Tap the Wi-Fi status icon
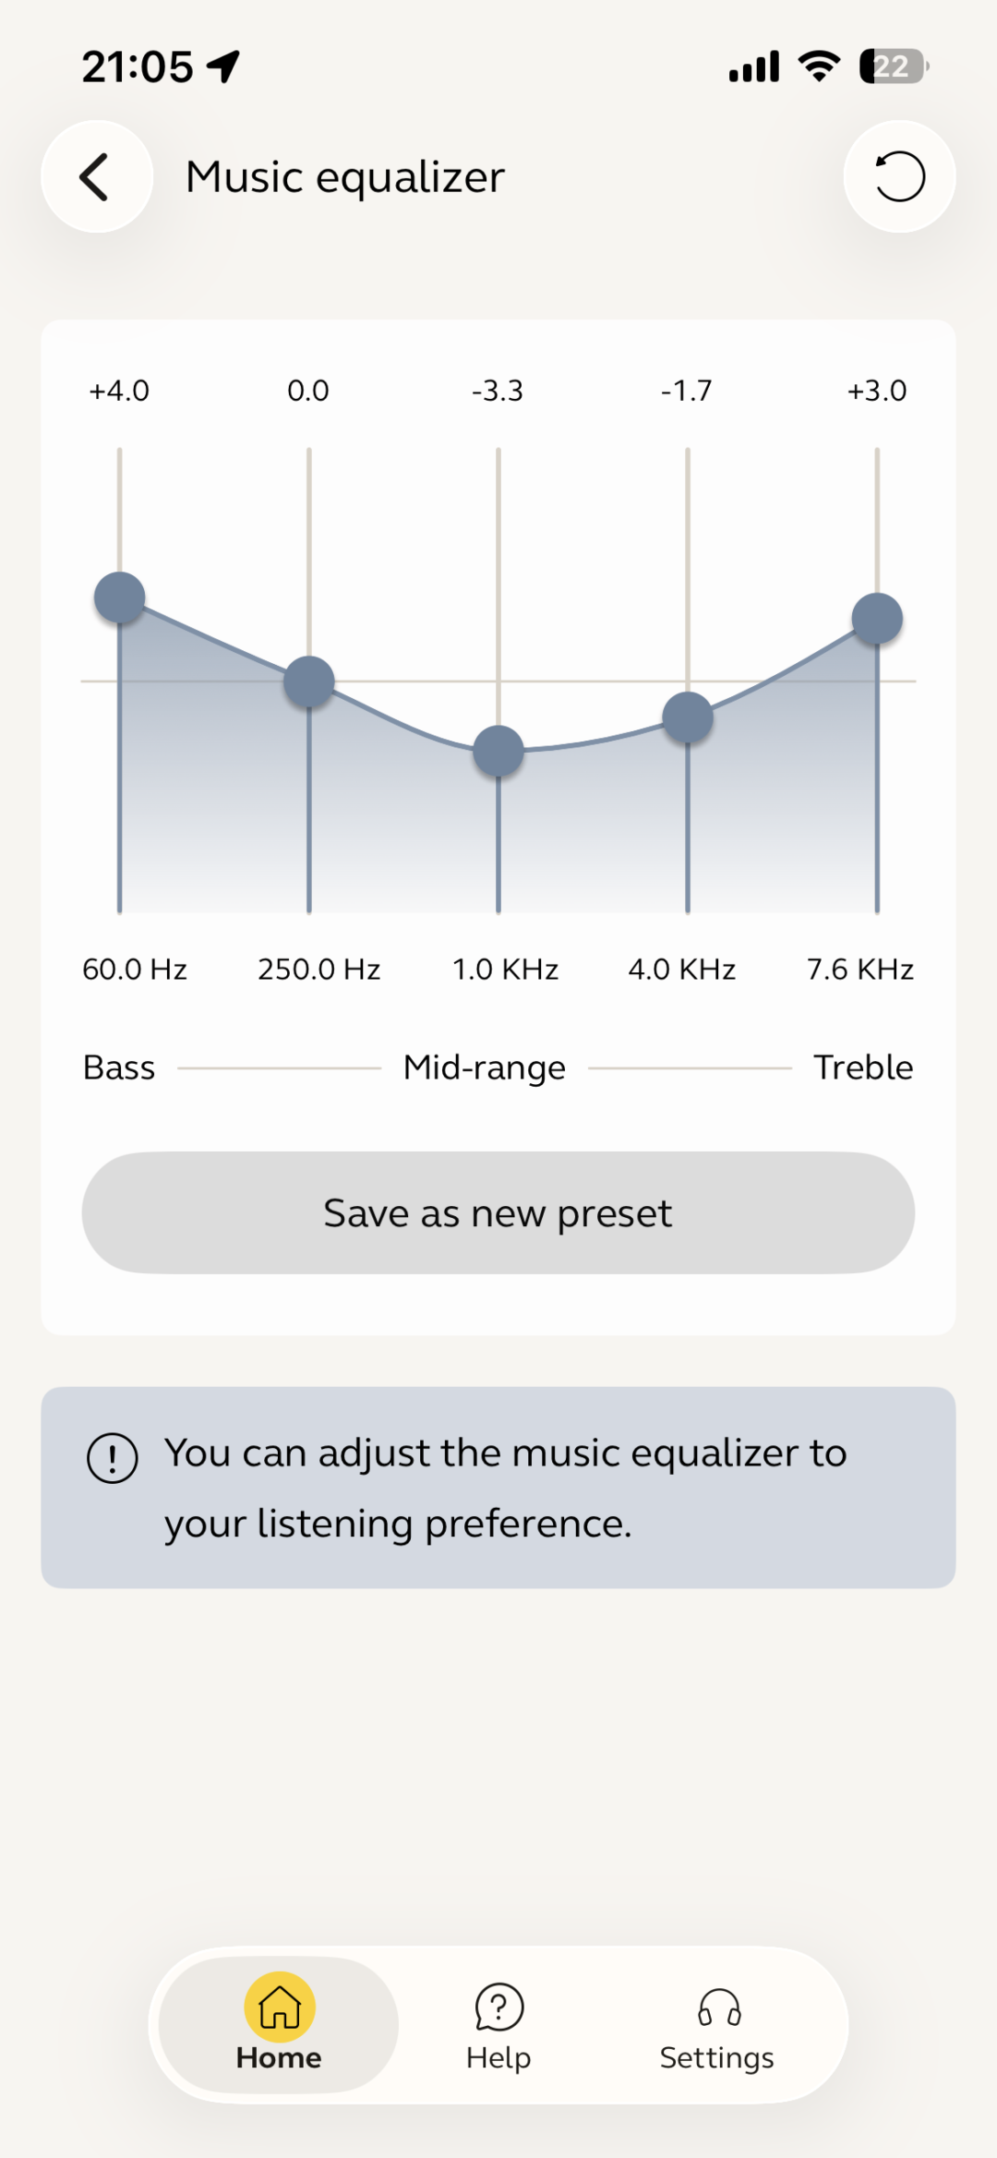Image resolution: width=997 pixels, height=2158 pixels. click(819, 66)
